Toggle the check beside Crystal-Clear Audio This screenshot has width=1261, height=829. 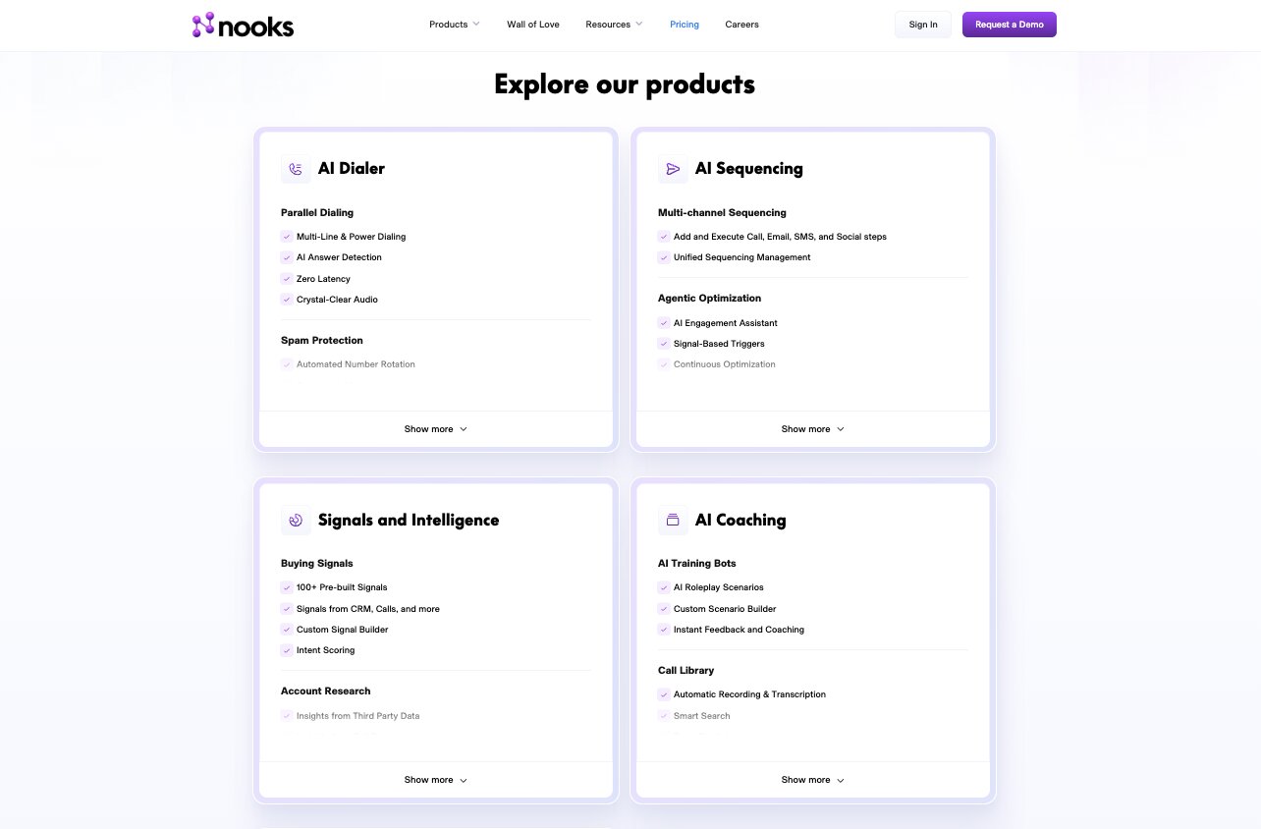(x=287, y=300)
